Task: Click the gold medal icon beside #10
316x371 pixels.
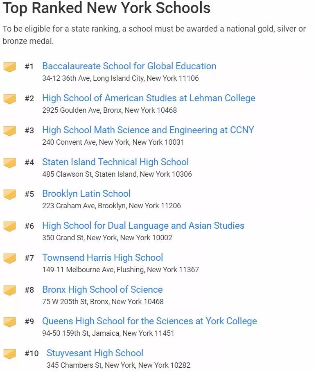Action: point(10,354)
